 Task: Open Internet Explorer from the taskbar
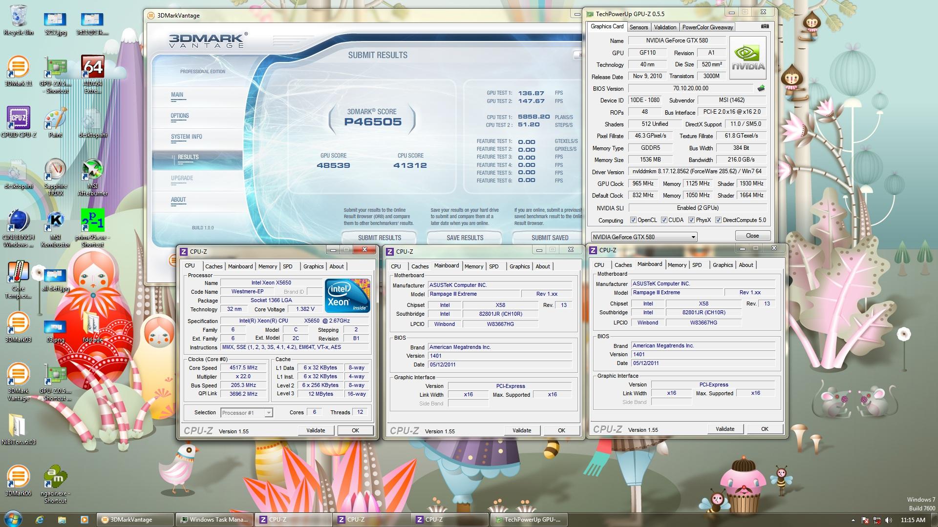pyautogui.click(x=40, y=520)
